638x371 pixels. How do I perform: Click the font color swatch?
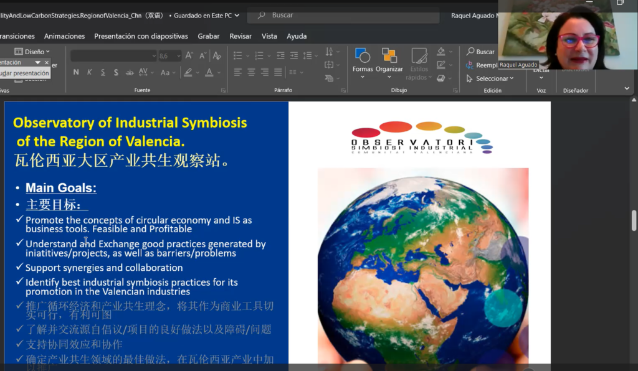tap(209, 72)
